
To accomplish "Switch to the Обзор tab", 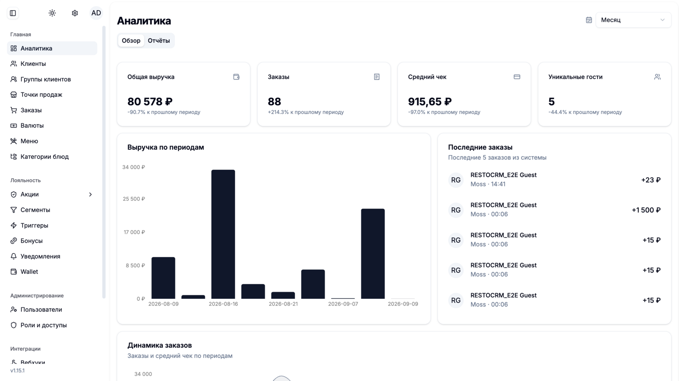I will pos(131,40).
